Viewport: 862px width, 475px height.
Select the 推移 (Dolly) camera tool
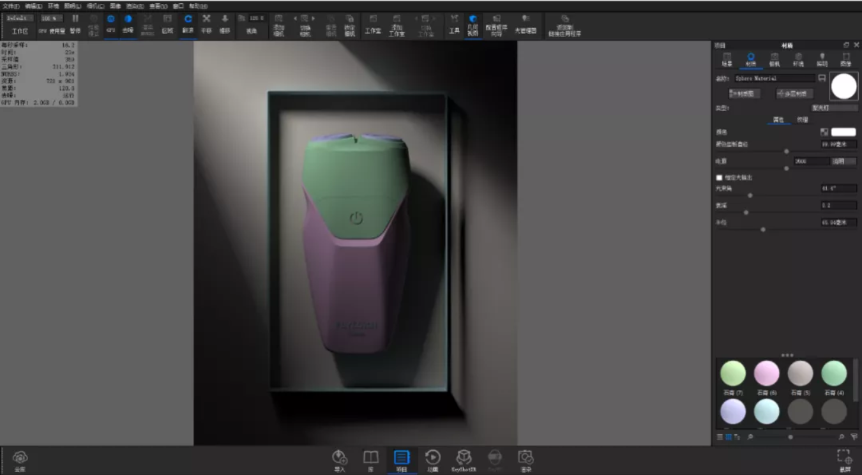(225, 23)
